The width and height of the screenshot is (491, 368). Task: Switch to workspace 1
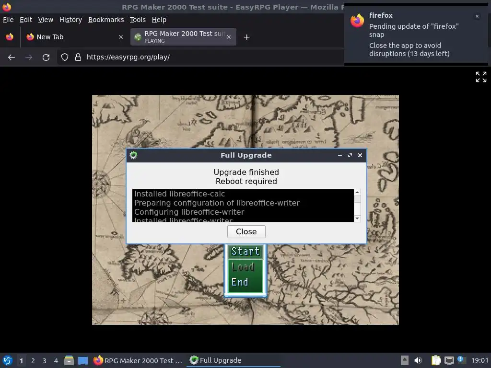pos(21,361)
